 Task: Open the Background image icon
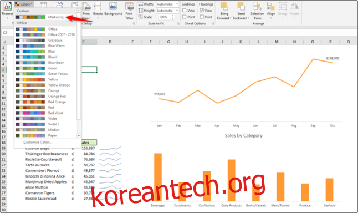click(x=113, y=7)
